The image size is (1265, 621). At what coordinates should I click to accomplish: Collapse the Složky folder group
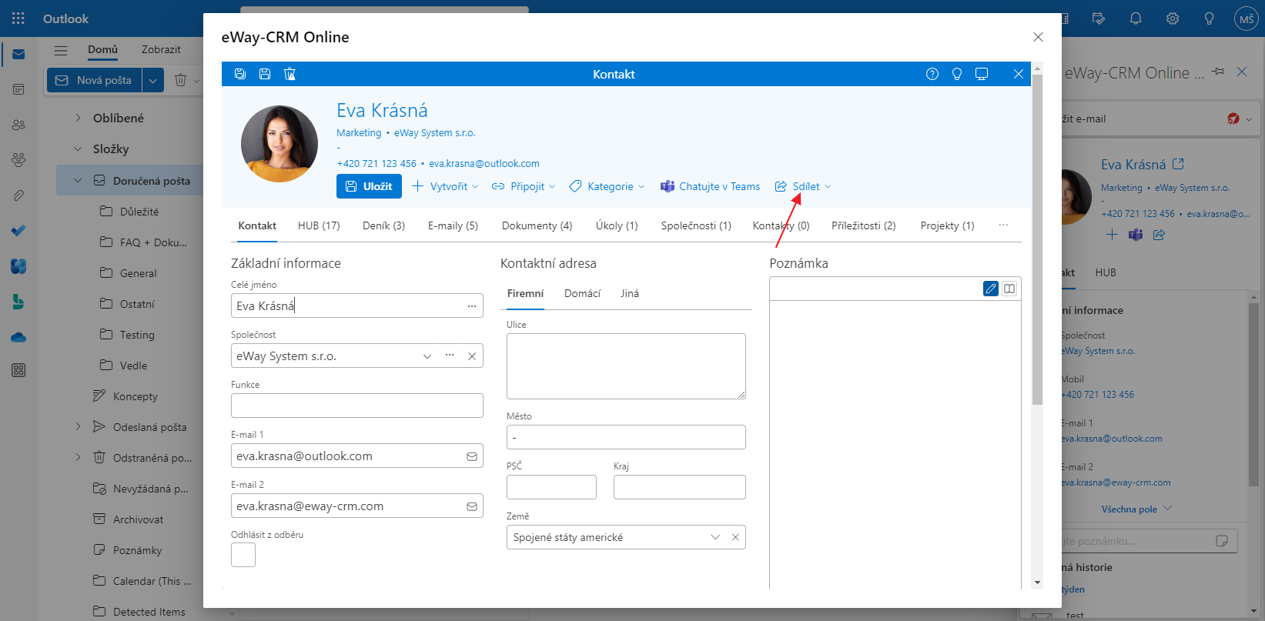point(78,149)
